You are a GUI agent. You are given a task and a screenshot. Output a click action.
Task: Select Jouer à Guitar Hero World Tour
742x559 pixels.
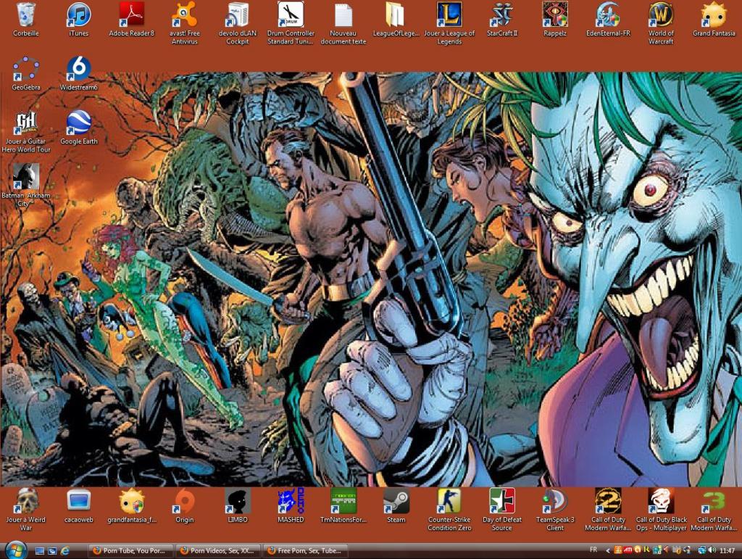25,132
